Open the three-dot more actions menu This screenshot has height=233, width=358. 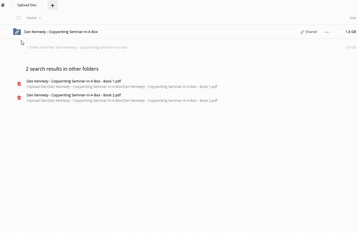(x=327, y=32)
